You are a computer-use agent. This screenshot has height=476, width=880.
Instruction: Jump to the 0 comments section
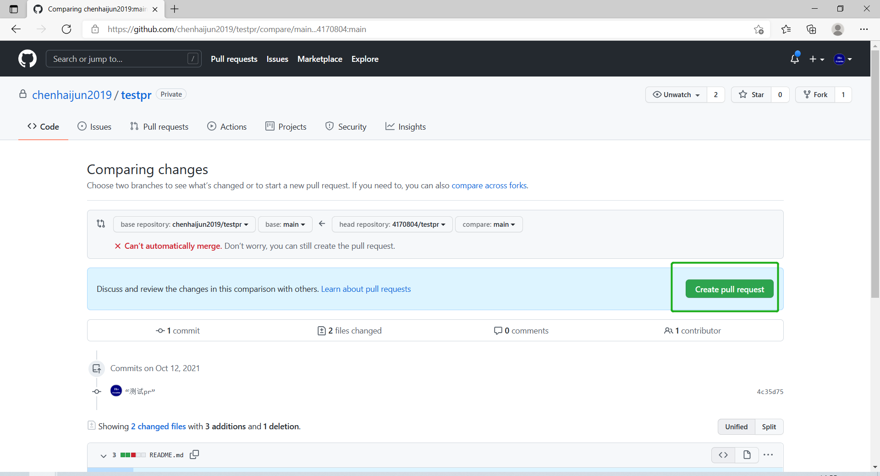click(521, 331)
